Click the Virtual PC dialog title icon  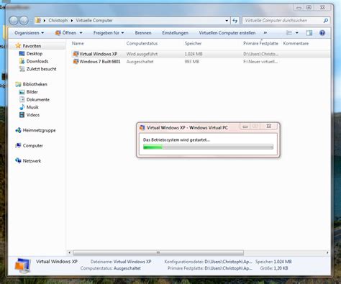[x=142, y=127]
